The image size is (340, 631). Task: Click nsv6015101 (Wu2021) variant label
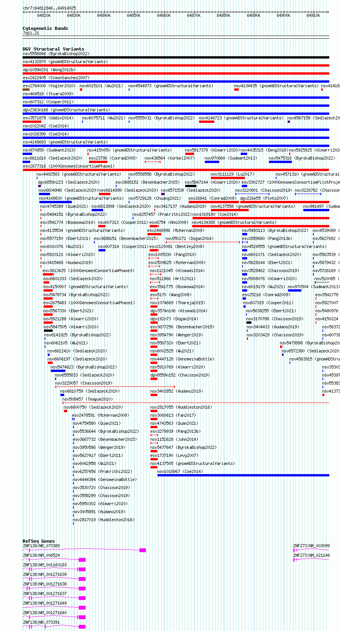(101, 86)
